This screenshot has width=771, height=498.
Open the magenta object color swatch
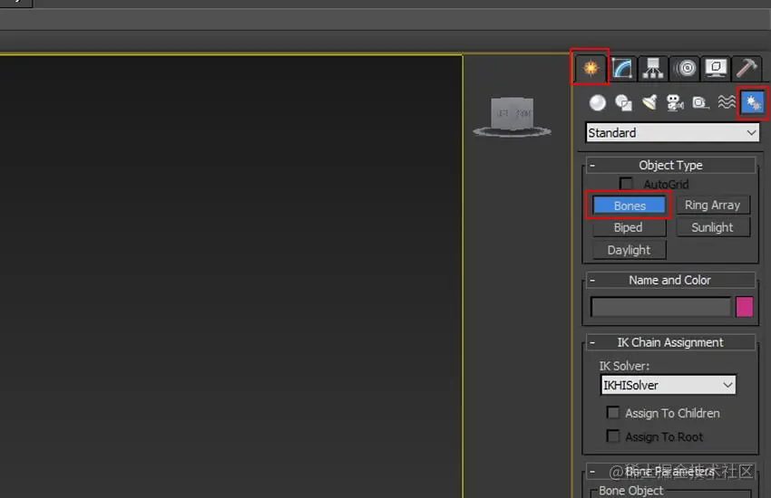pos(744,307)
